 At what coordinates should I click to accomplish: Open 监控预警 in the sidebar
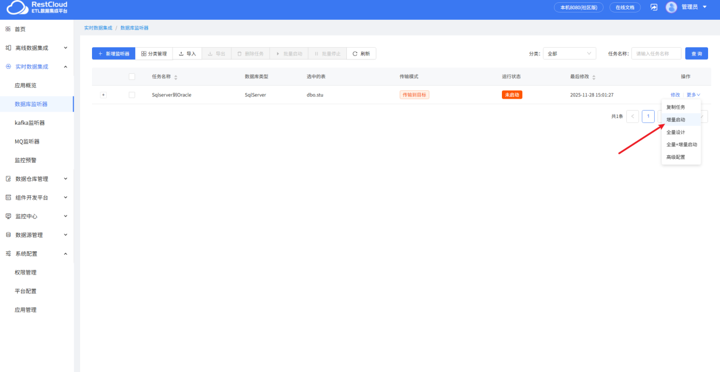coord(37,160)
